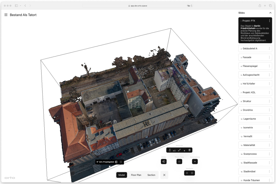Open the hamburger menu beside Bestand Als Tatort
The image size is (276, 184).
tap(6, 15)
